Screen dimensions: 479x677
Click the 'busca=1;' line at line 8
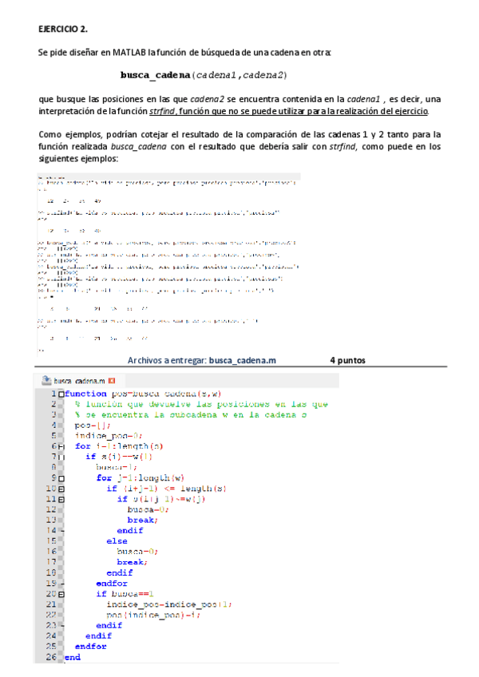tap(117, 467)
